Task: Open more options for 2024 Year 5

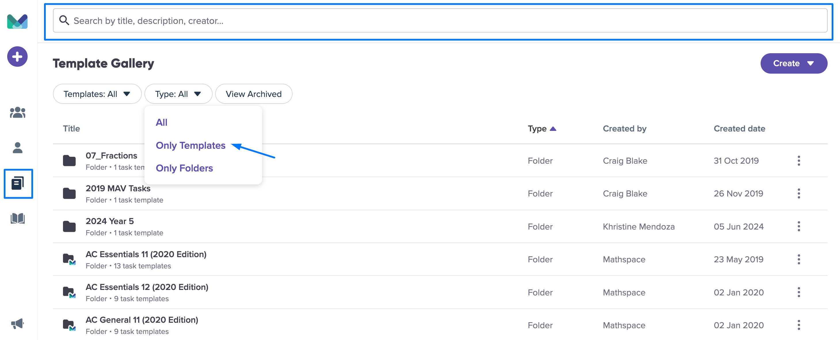Action: pyautogui.click(x=799, y=227)
